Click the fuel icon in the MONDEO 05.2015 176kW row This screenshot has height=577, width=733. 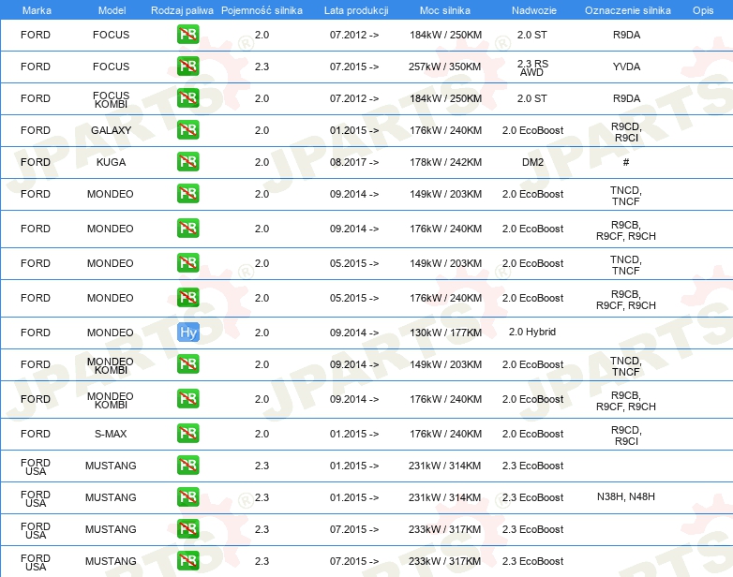[187, 298]
